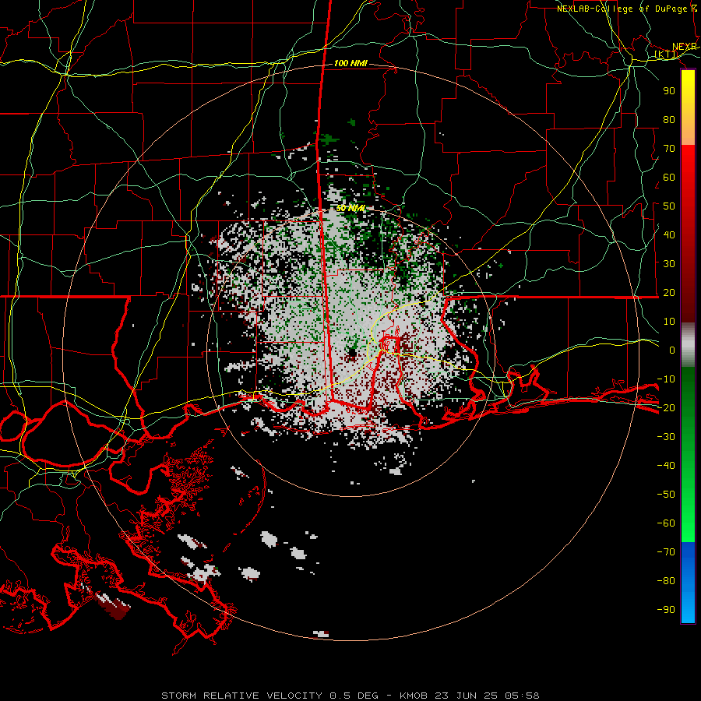Click the -60 value on the velocity scale
Screen dimensions: 701x701
click(x=666, y=523)
